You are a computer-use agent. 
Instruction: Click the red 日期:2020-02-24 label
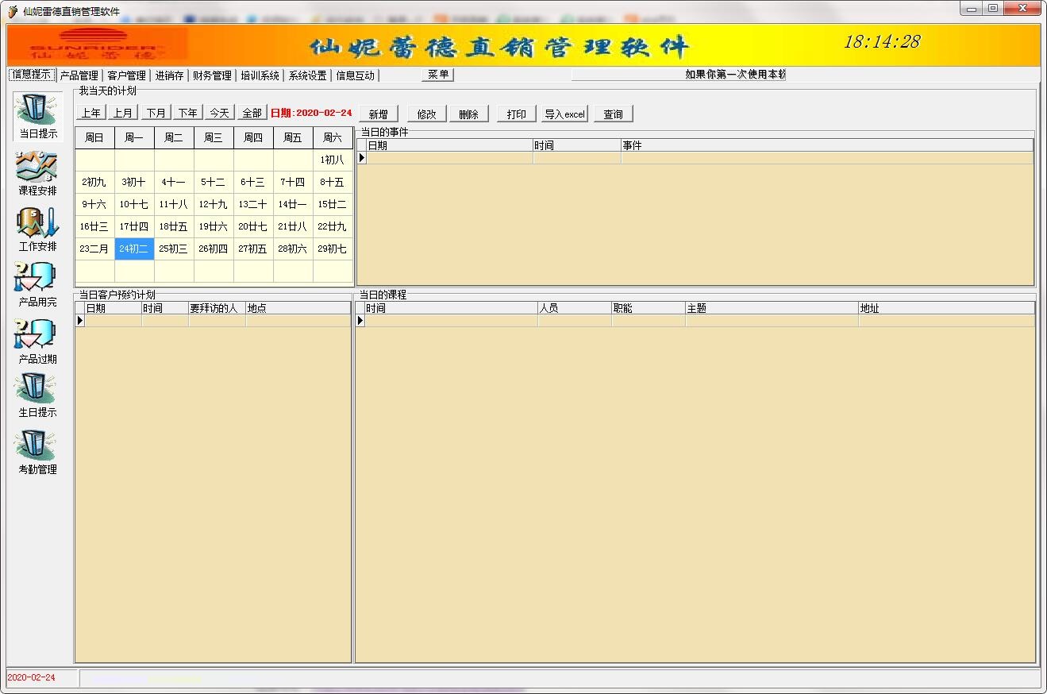(x=311, y=113)
